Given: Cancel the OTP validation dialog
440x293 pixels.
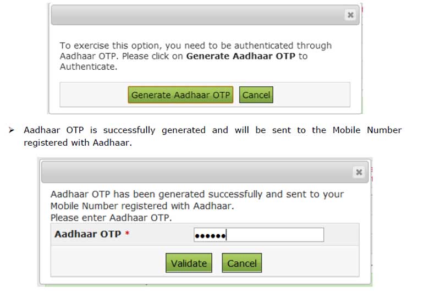Looking at the screenshot, I should click(x=242, y=263).
